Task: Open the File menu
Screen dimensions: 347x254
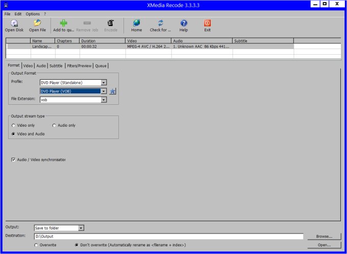Action: (x=7, y=14)
